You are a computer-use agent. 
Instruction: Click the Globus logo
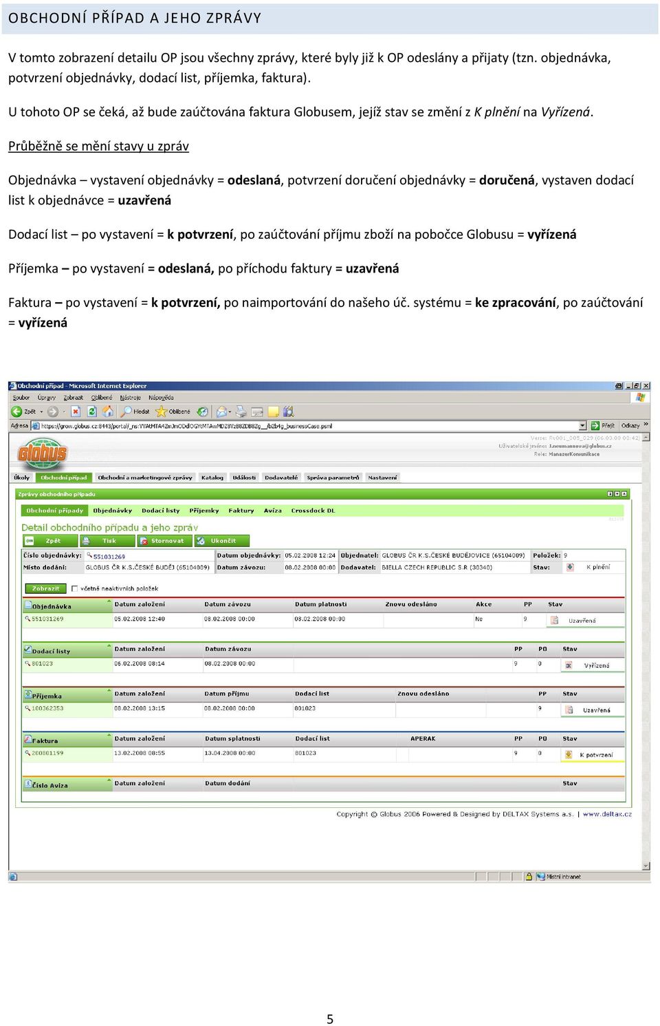click(x=42, y=452)
